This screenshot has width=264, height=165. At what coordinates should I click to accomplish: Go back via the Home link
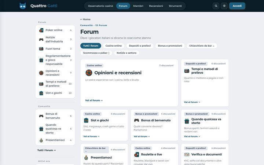coord(85,19)
